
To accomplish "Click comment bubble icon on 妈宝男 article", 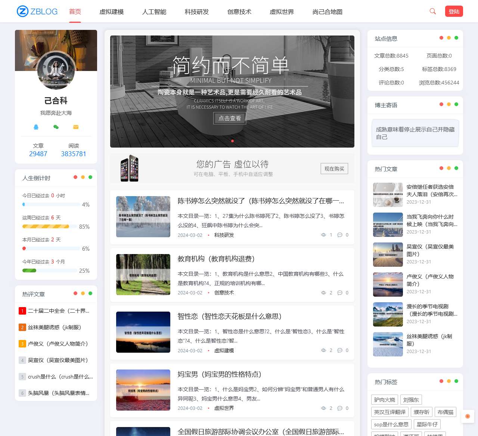I will [340, 408].
